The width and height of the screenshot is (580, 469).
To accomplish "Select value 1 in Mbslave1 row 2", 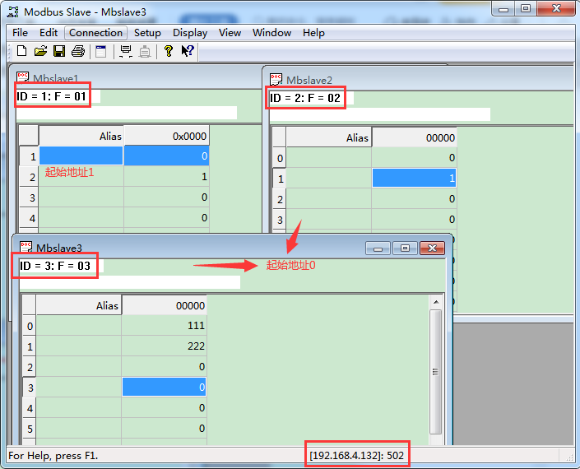I will pyautogui.click(x=166, y=177).
